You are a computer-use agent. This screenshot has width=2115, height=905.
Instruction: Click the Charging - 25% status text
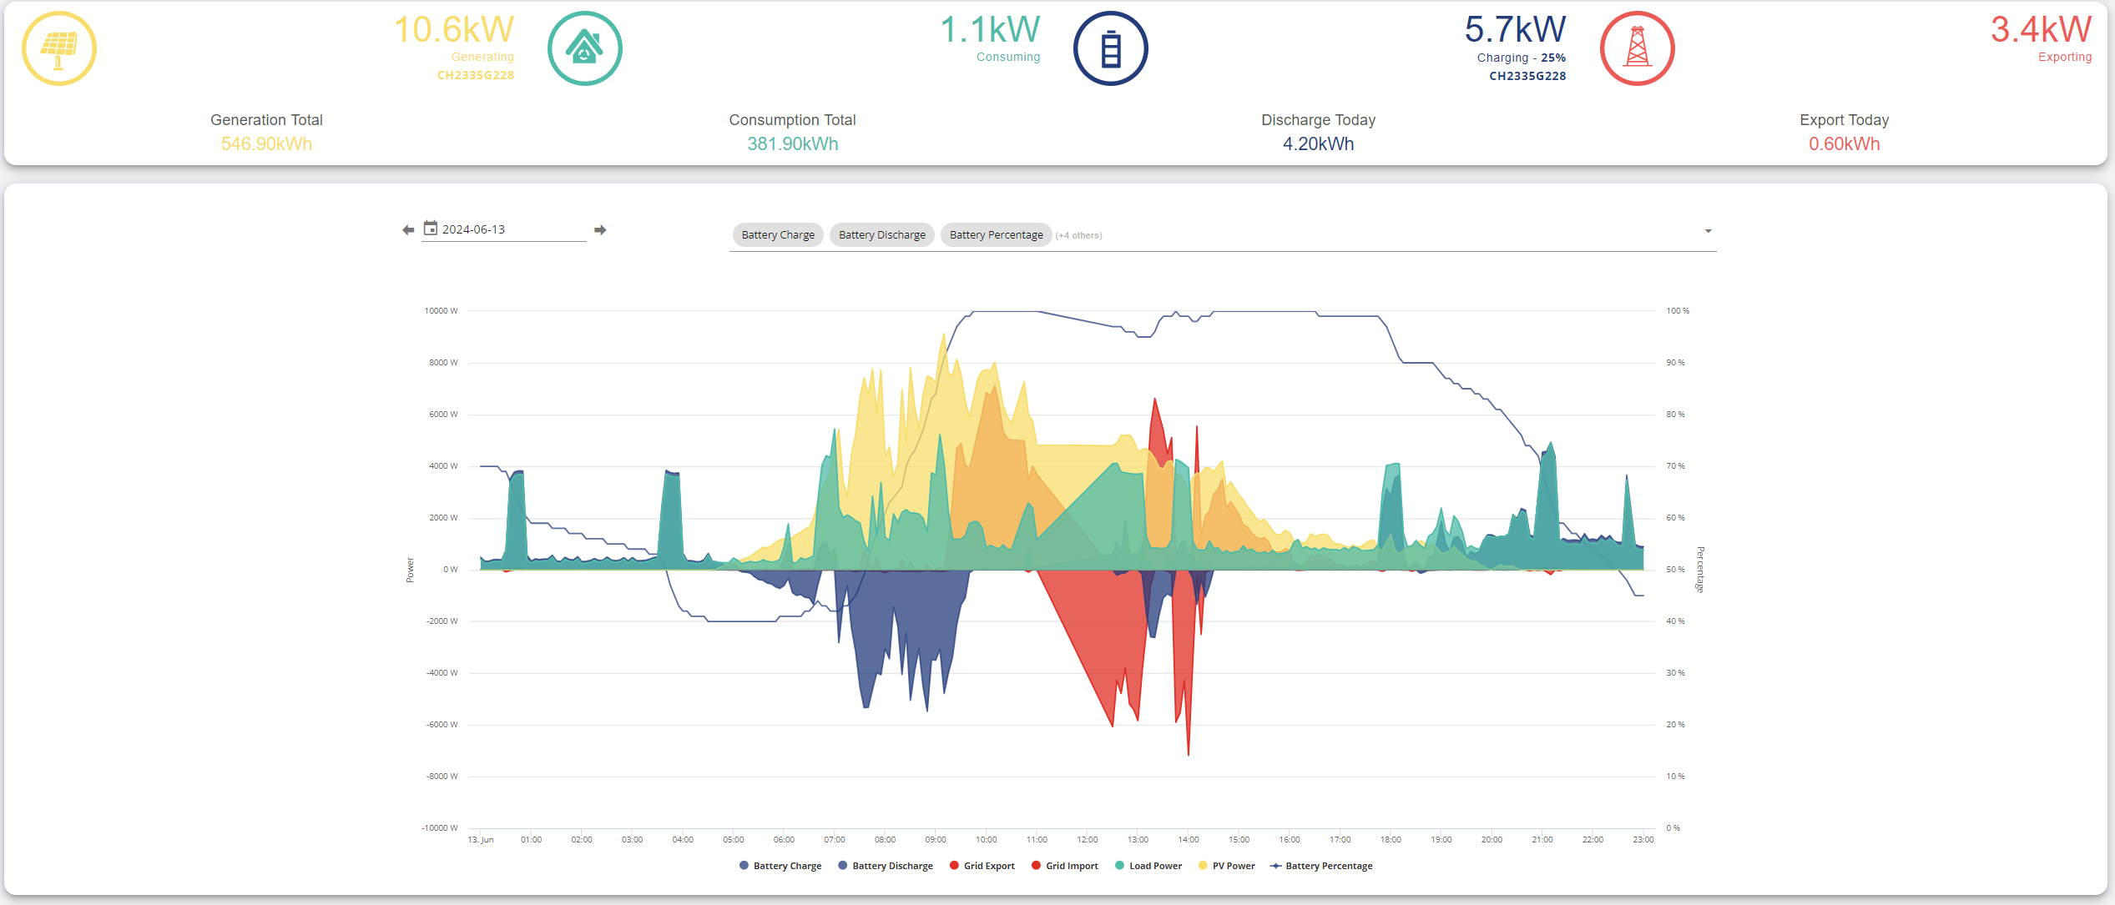[x=1522, y=58]
